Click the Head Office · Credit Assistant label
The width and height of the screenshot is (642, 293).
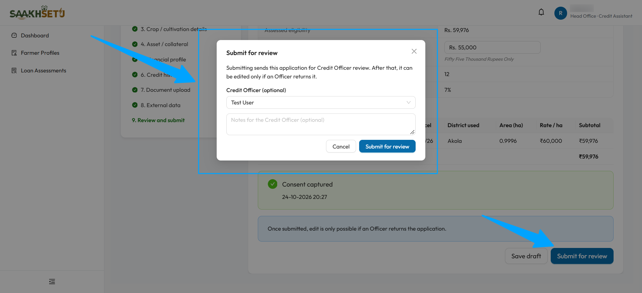(601, 16)
